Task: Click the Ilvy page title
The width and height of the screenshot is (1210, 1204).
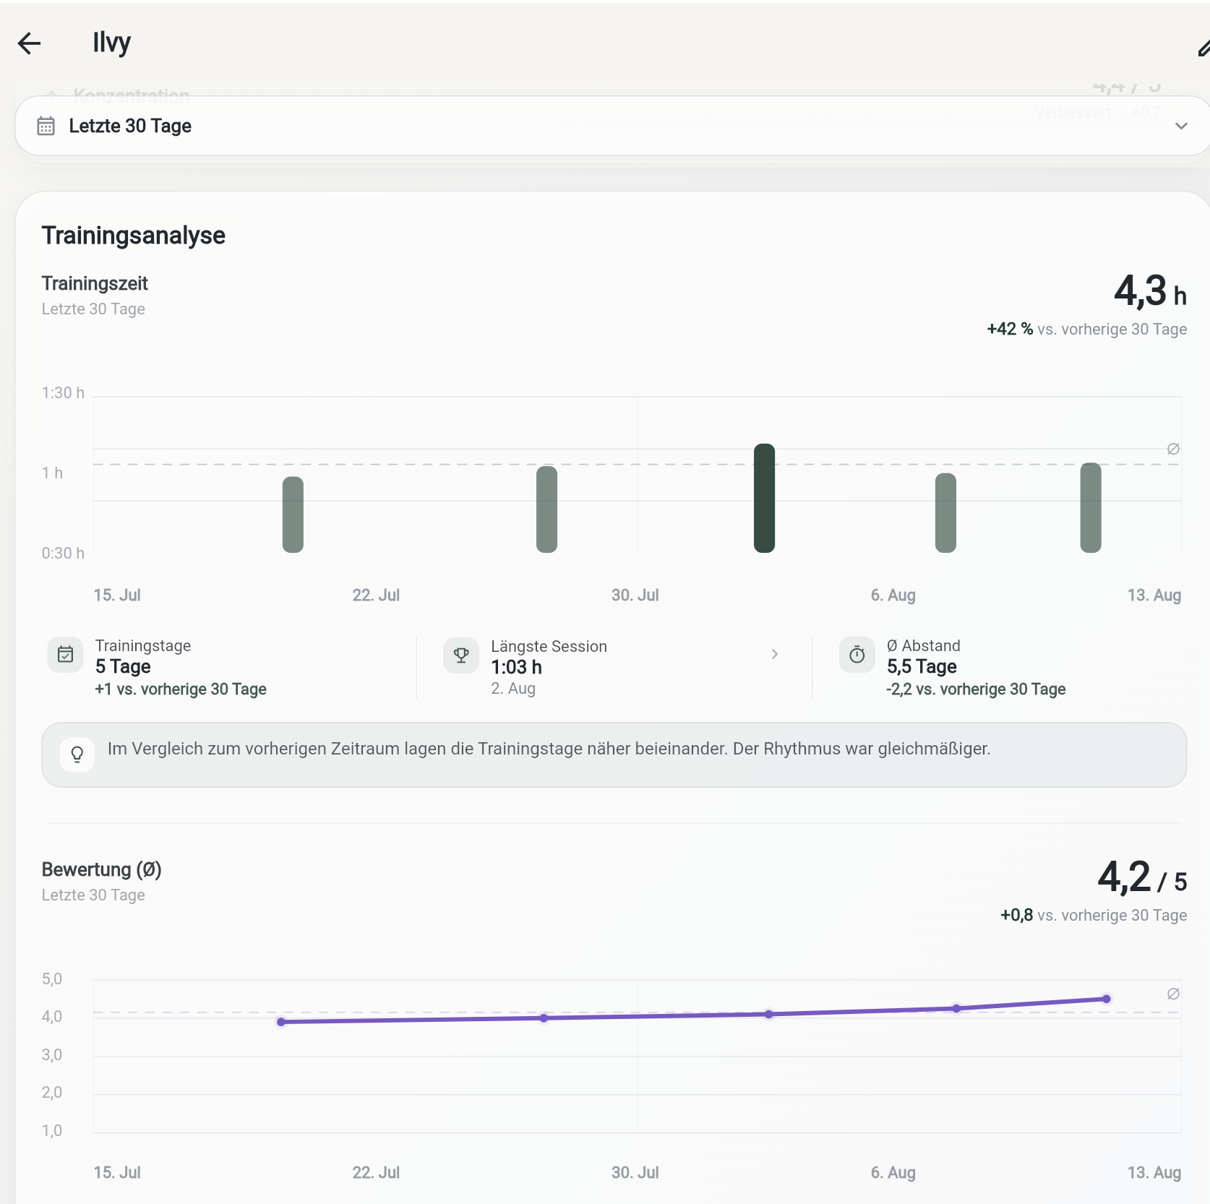Action: [111, 43]
